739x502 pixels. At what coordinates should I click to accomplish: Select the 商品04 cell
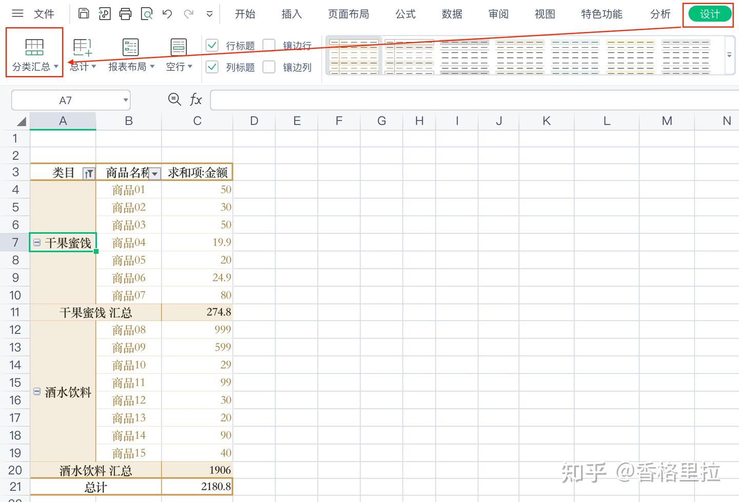129,243
